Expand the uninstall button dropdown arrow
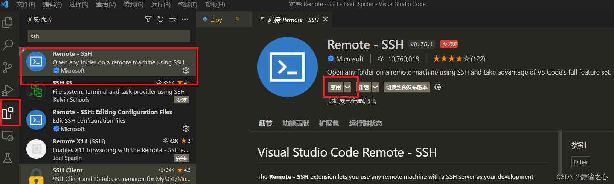Viewport: 614px width, 184px height. (375, 87)
